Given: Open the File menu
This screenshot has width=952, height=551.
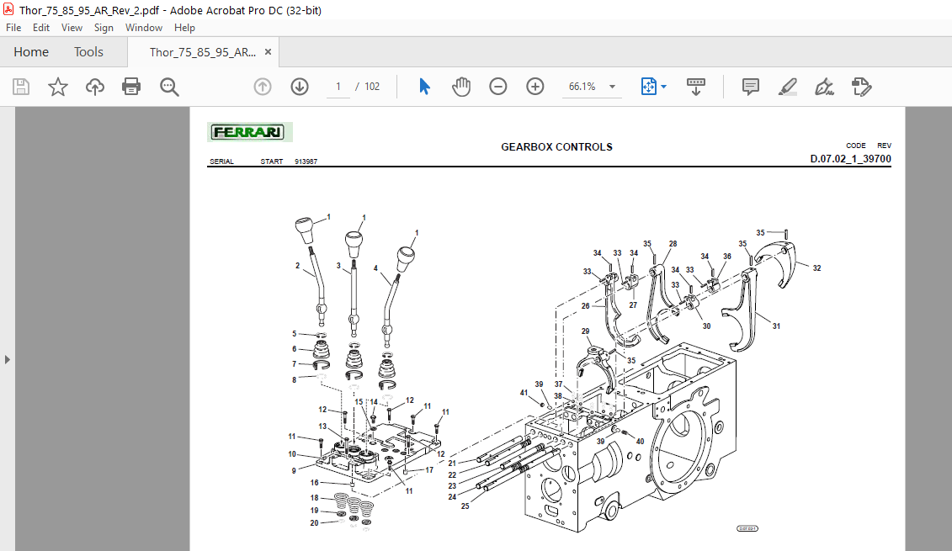Looking at the screenshot, I should 13,27.
